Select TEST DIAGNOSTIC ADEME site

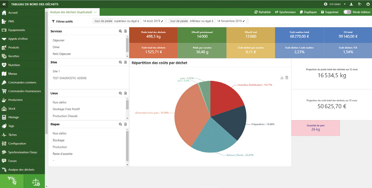[x=69, y=78]
